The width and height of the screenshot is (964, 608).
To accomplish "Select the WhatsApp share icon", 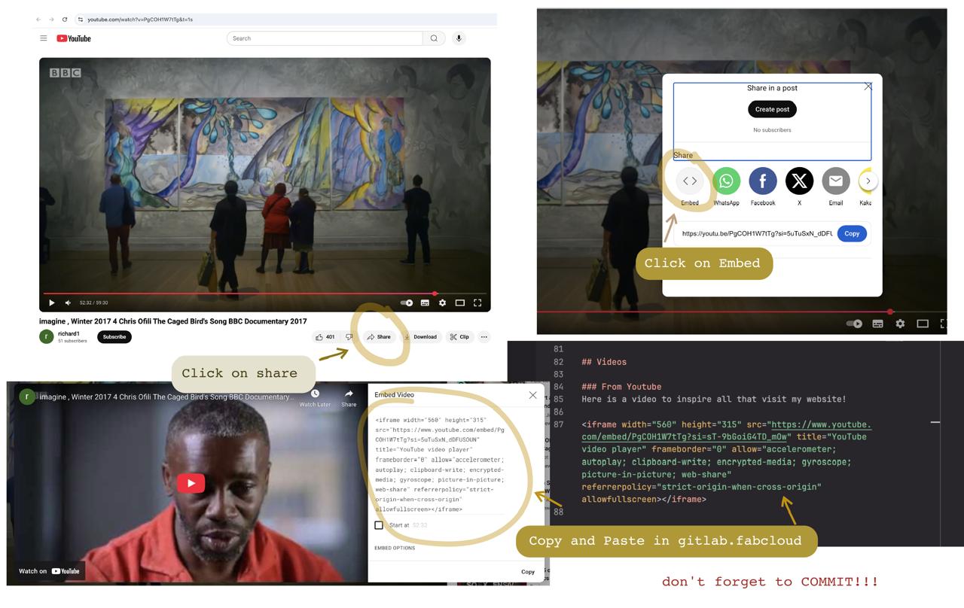I will coord(726,181).
